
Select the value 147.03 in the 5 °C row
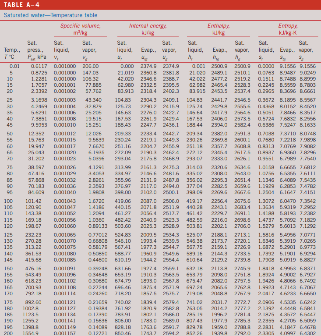click(x=91, y=73)
